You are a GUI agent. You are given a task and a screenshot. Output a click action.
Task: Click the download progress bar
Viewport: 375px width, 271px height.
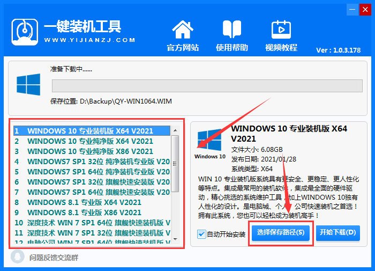[207, 86]
